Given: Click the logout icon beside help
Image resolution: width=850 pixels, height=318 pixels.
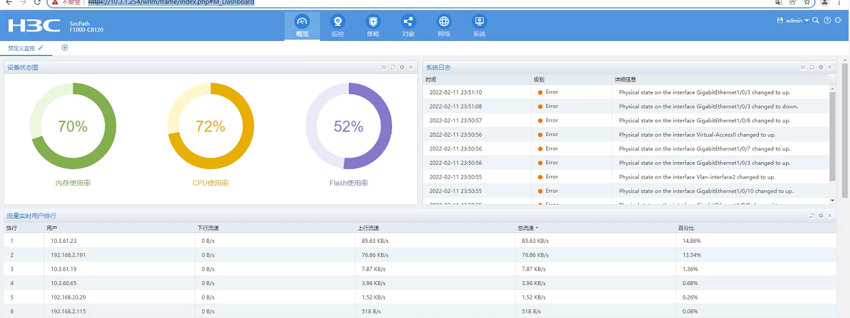Looking at the screenshot, I should pos(838,21).
